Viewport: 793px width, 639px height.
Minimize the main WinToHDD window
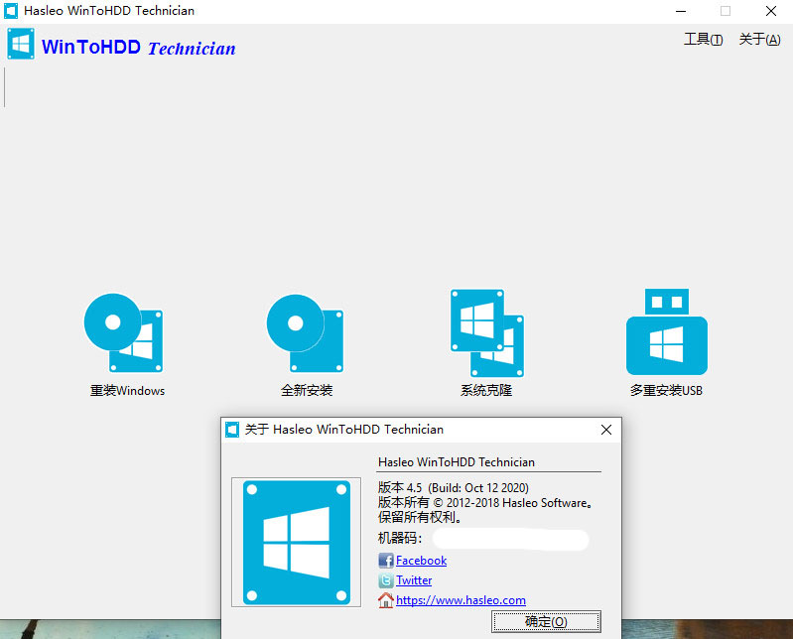pyautogui.click(x=681, y=11)
